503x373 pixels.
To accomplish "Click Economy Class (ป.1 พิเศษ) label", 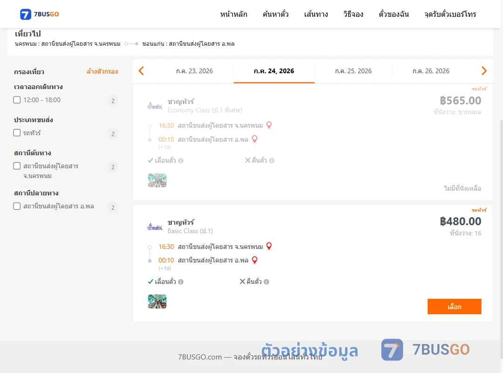I will [204, 110].
